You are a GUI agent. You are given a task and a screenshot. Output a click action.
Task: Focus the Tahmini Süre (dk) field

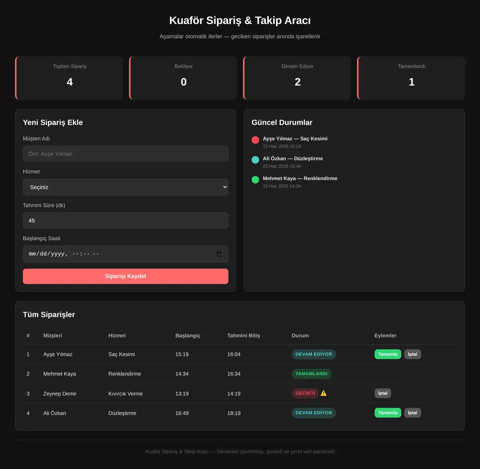(126, 220)
